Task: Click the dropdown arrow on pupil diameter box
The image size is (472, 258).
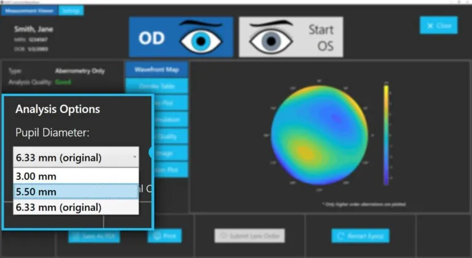Action: [x=134, y=157]
